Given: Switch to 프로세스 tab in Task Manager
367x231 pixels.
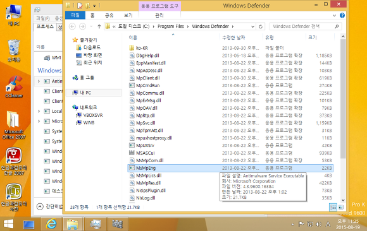Looking at the screenshot, I should pos(45,27).
